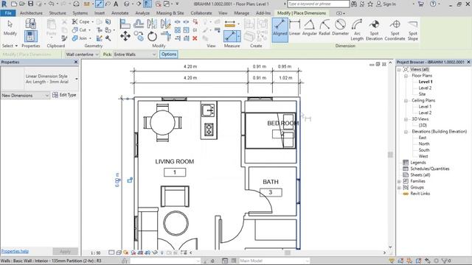Click the Modify arrow tool
Viewport: 472px width, 265px height.
pyautogui.click(x=10, y=28)
